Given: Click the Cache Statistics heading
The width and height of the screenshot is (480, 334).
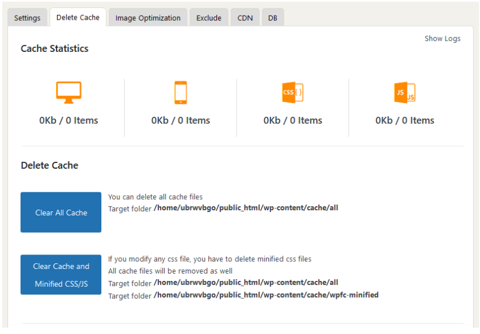Looking at the screenshot, I should coord(55,49).
